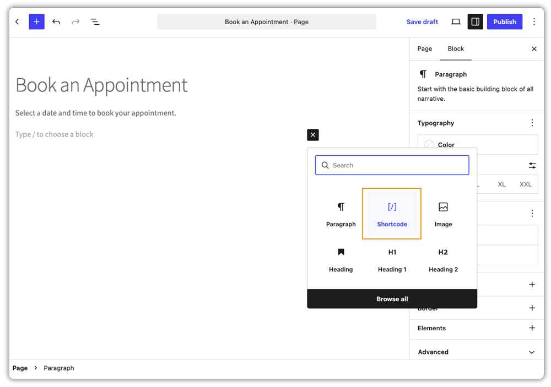
Task: Add an Elements setting with plus
Action: click(x=532, y=328)
